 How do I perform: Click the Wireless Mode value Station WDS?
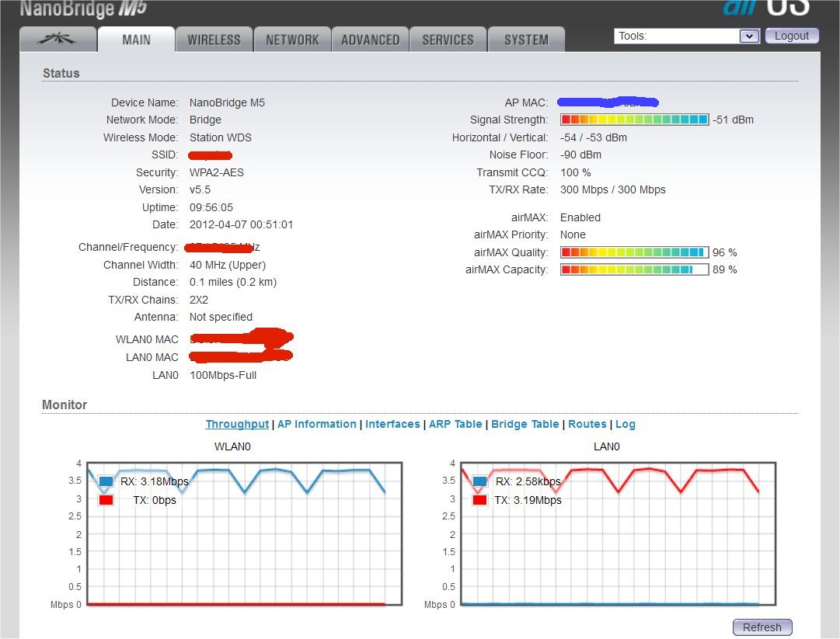[220, 137]
